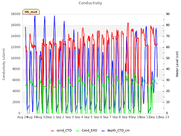Click the Sep 1 date label

click(x=51, y=117)
